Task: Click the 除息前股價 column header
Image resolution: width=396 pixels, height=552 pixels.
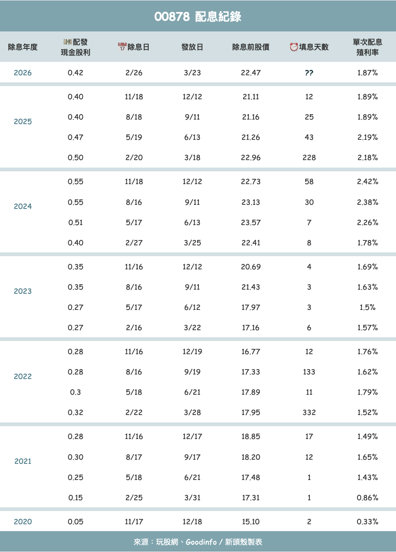Action: pyautogui.click(x=251, y=47)
